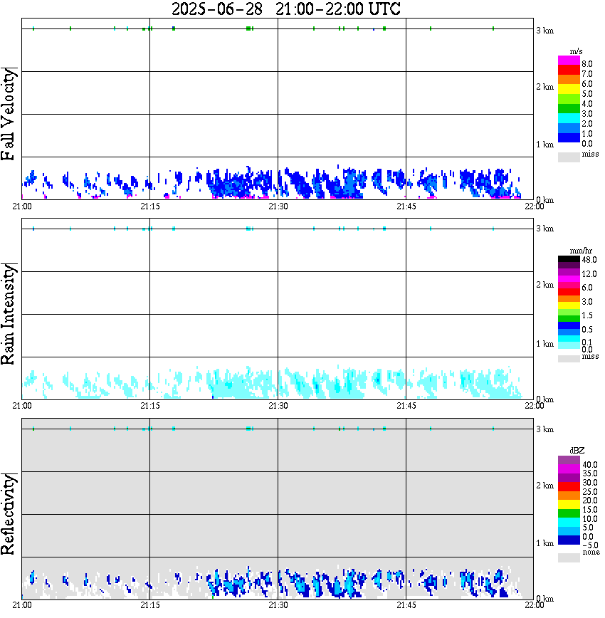Click the 21:00 label under Fall Velocity panel
The image size is (605, 618).
click(x=22, y=206)
